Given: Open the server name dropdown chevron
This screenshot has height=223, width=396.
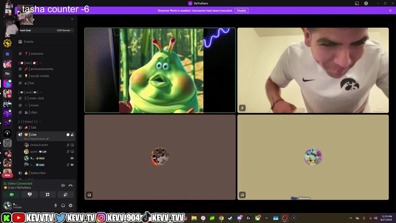Looking at the screenshot, I should tap(72, 19).
